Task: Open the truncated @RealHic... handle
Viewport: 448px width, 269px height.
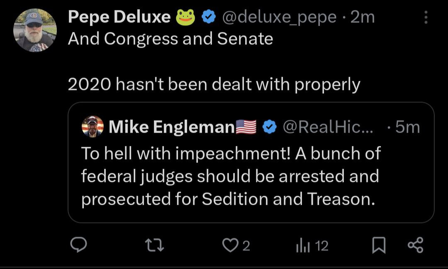Action: [x=327, y=127]
